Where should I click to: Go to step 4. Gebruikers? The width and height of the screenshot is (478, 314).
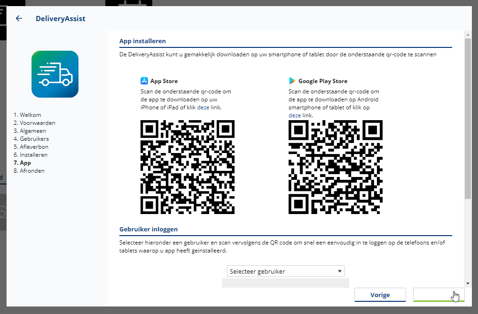31,138
